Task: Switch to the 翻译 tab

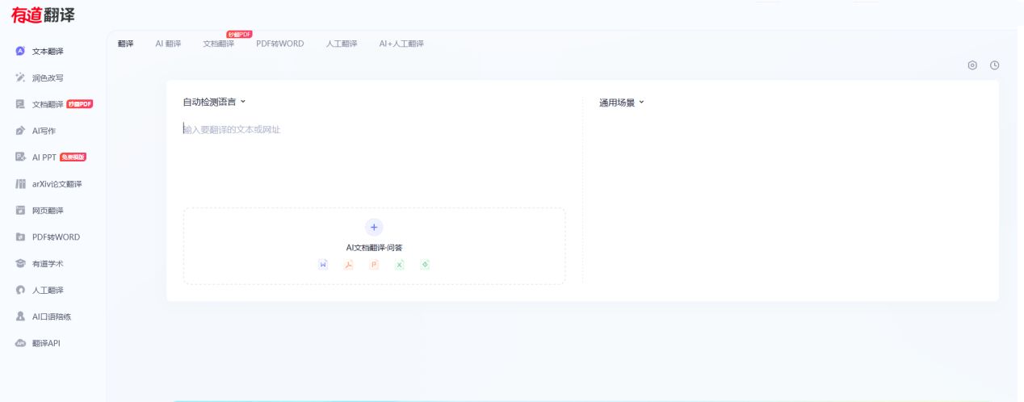Action: click(x=125, y=44)
